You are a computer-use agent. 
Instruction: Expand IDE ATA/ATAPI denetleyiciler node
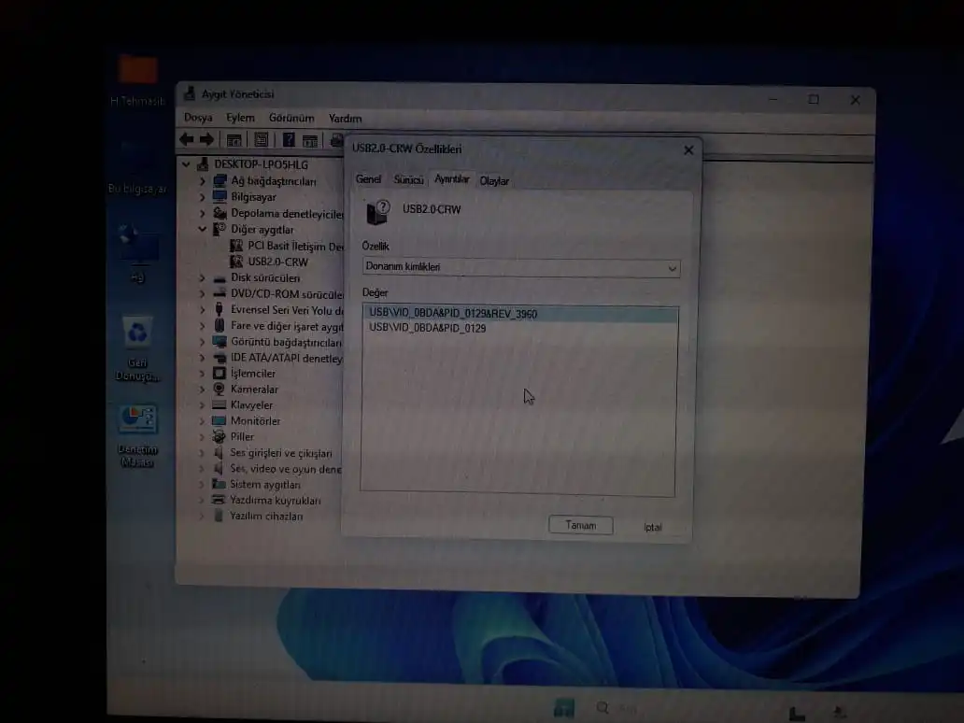coord(203,357)
